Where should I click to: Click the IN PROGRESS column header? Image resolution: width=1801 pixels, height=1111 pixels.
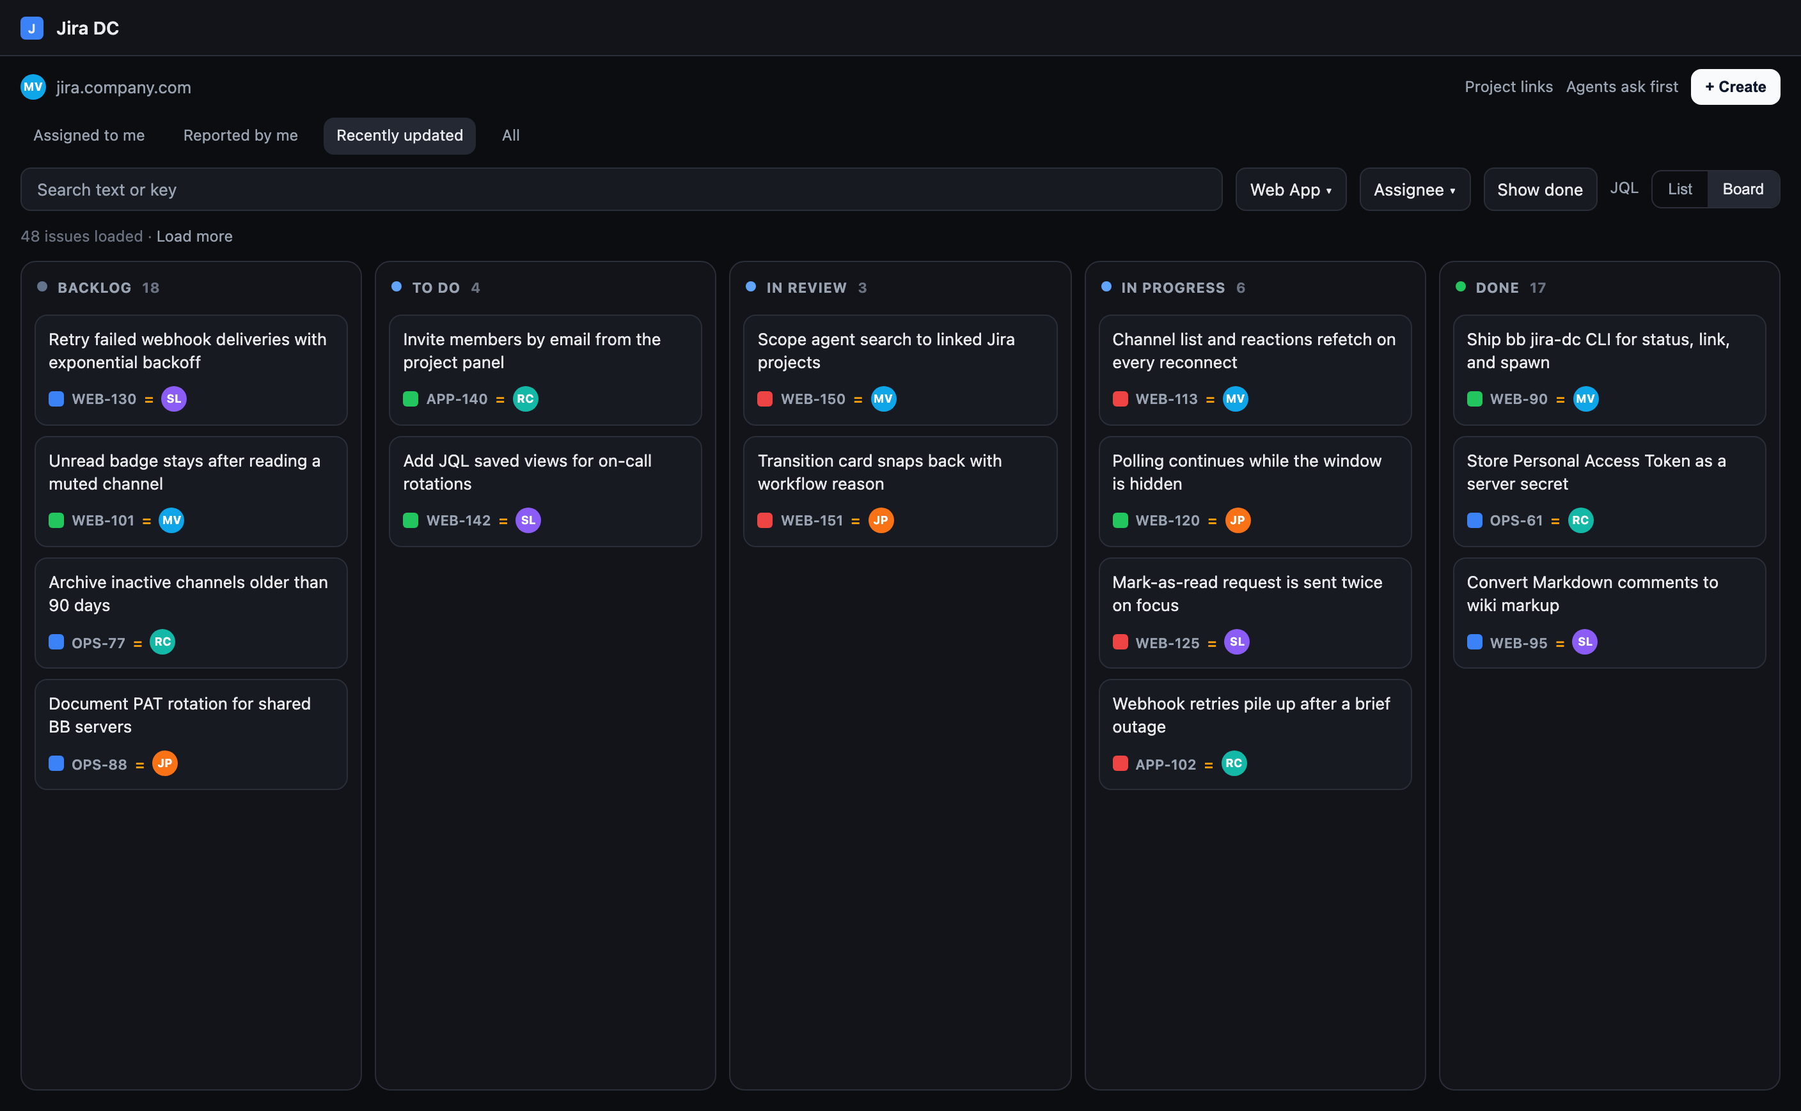(x=1173, y=287)
